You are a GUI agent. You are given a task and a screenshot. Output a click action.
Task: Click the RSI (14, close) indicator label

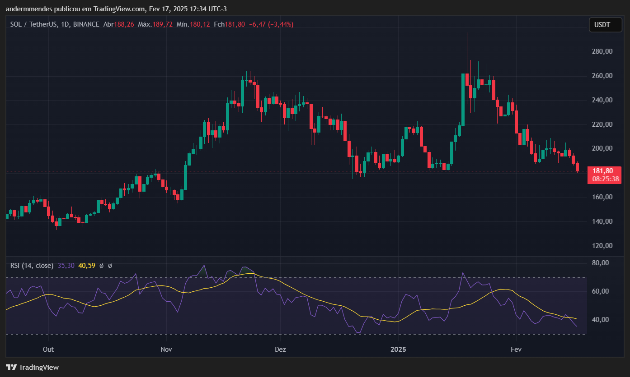pos(32,266)
